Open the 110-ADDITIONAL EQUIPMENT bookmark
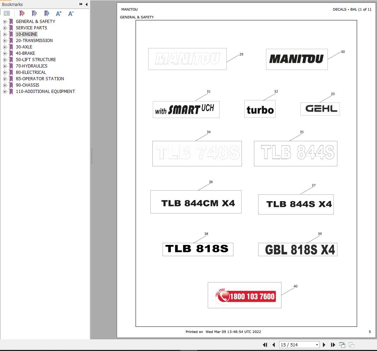Image resolution: width=377 pixels, height=351 pixels. tap(45, 91)
